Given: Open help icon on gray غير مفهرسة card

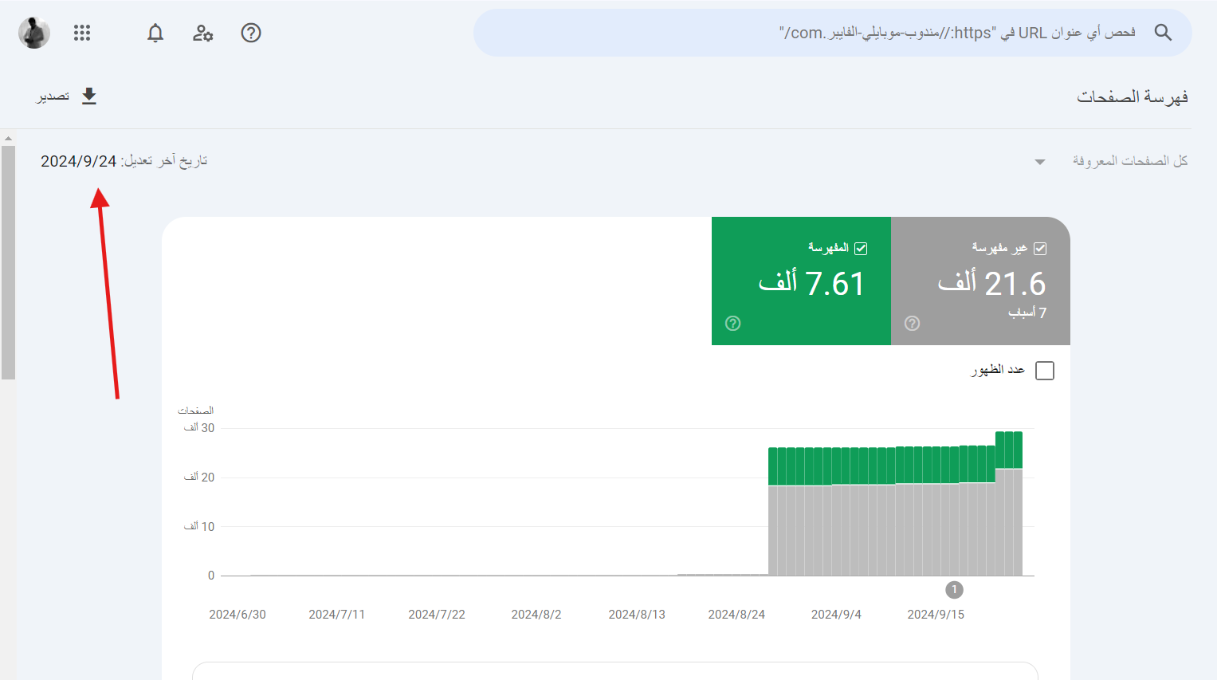Looking at the screenshot, I should tap(913, 323).
